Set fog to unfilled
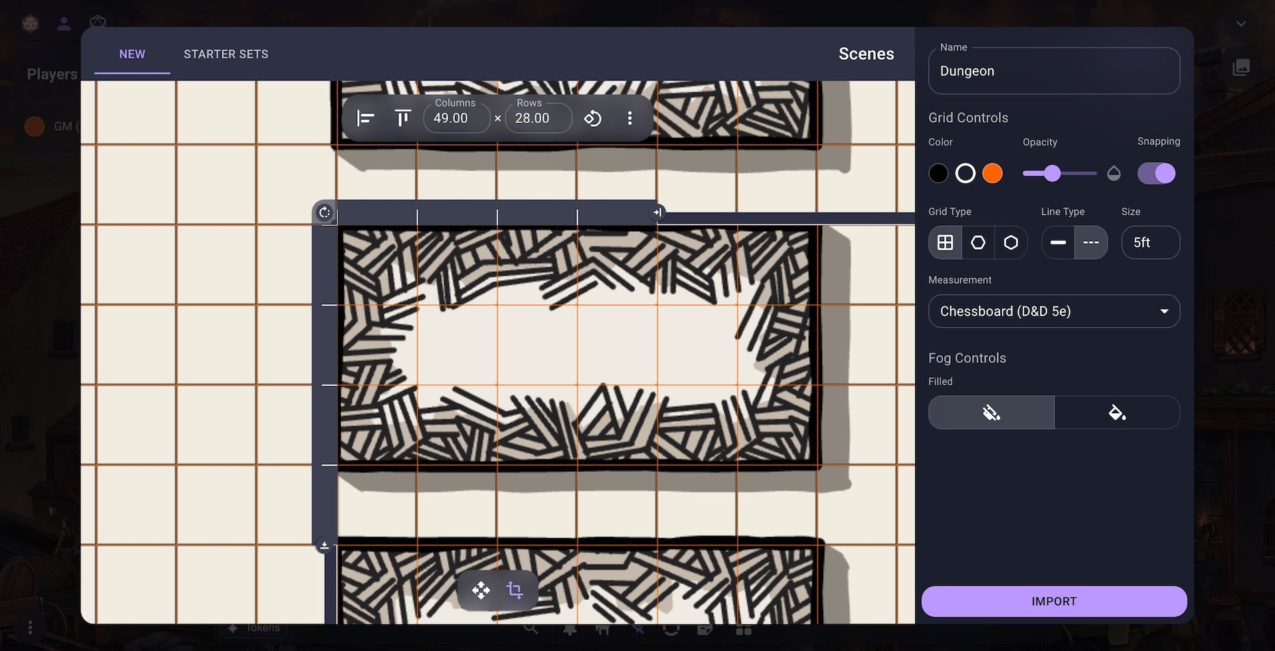The height and width of the screenshot is (651, 1275). (x=991, y=413)
